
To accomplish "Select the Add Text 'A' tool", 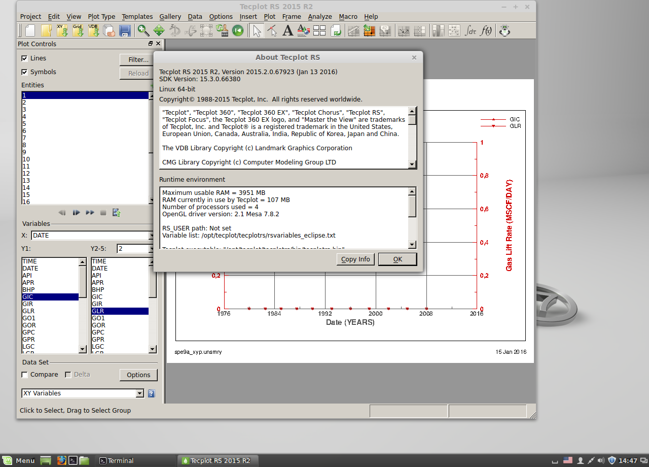I will (288, 30).
